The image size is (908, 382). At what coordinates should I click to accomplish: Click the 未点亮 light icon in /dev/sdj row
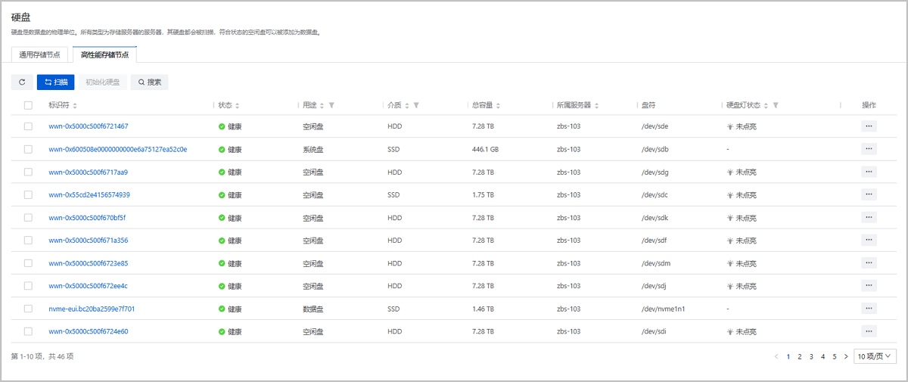[x=730, y=286]
